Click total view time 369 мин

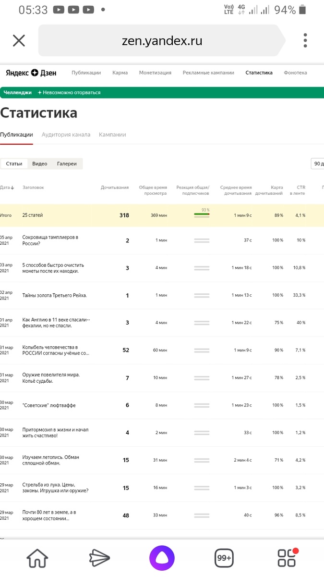158,215
